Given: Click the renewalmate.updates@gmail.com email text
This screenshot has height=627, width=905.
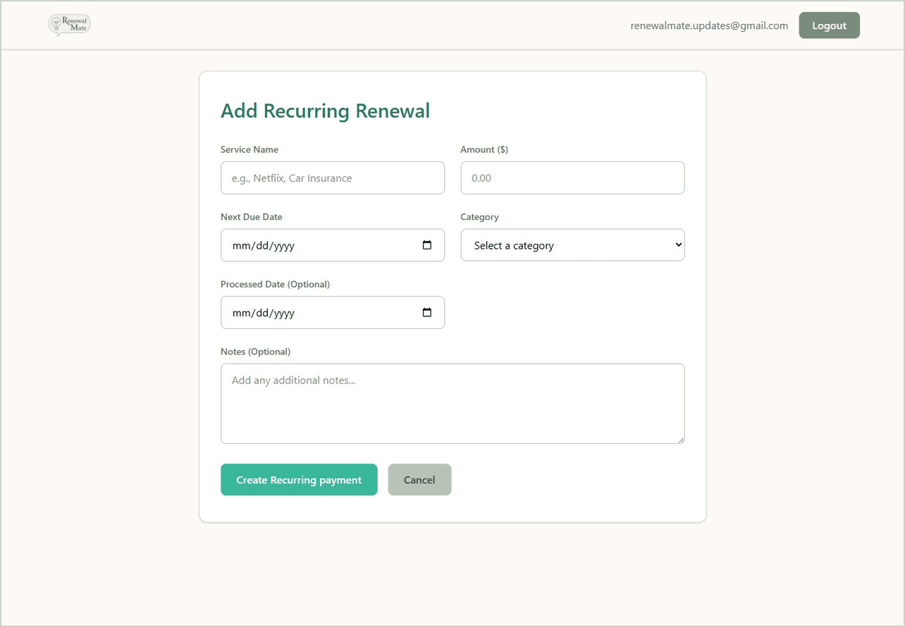Looking at the screenshot, I should [709, 25].
